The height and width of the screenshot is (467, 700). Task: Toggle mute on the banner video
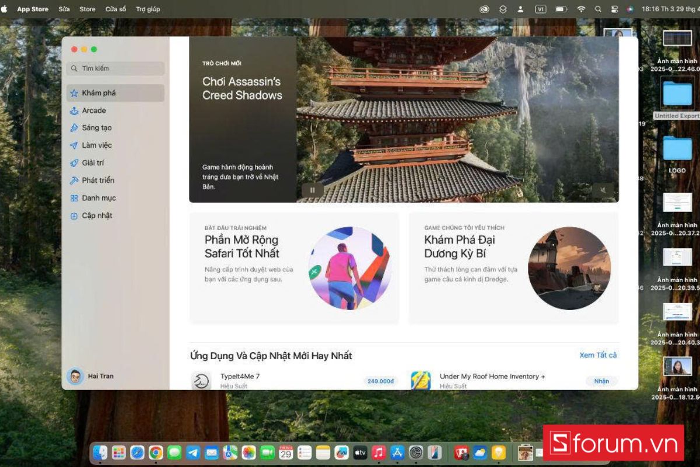coord(603,190)
